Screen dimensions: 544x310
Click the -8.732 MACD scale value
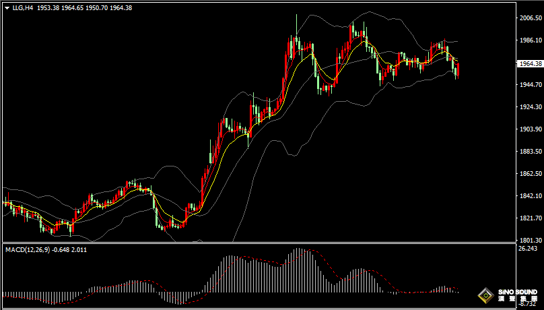point(527,305)
